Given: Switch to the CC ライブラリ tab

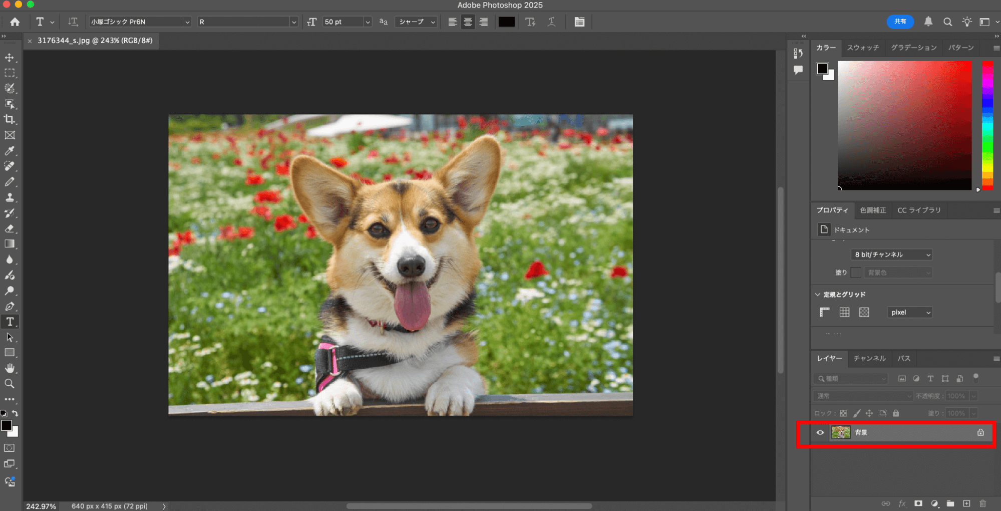Looking at the screenshot, I should click(x=919, y=210).
